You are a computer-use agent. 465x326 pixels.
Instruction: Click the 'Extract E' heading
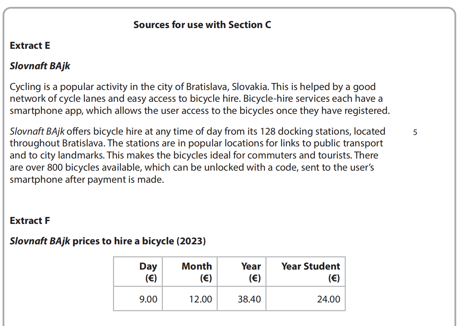[x=30, y=45]
